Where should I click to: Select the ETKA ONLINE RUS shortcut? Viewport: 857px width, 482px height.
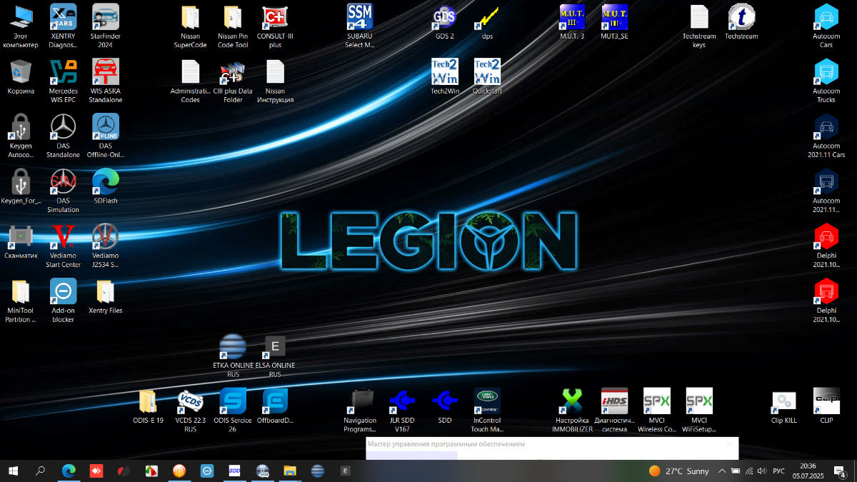(233, 346)
